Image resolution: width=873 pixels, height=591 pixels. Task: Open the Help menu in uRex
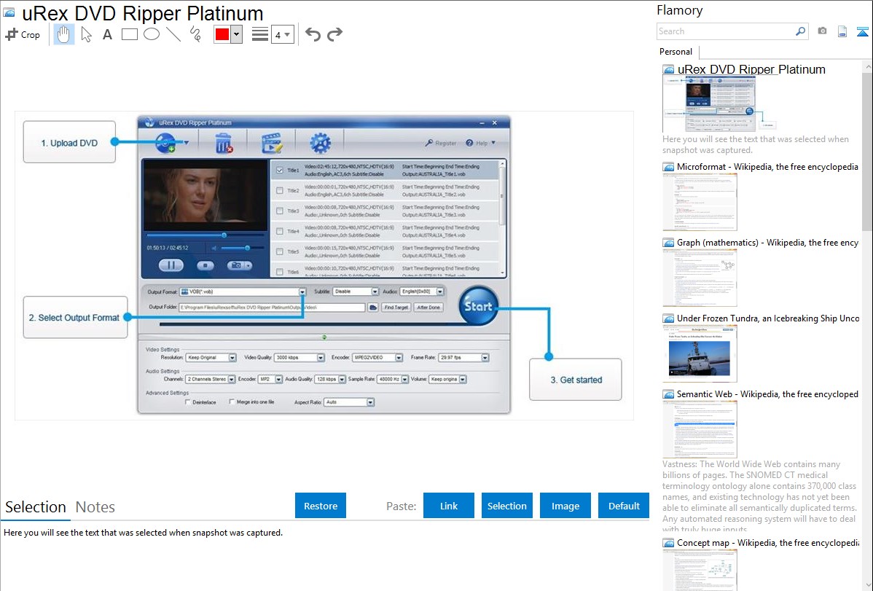tap(480, 143)
